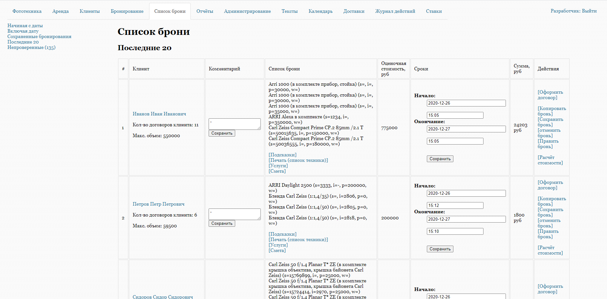Click the start date field of booking 1
This screenshot has width=607, height=299.
(x=466, y=103)
